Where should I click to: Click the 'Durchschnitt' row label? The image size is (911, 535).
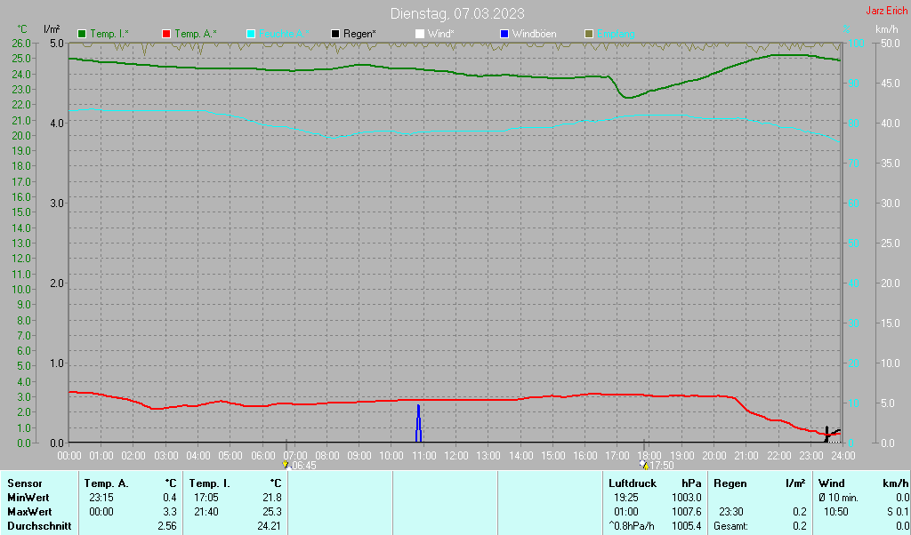39,526
